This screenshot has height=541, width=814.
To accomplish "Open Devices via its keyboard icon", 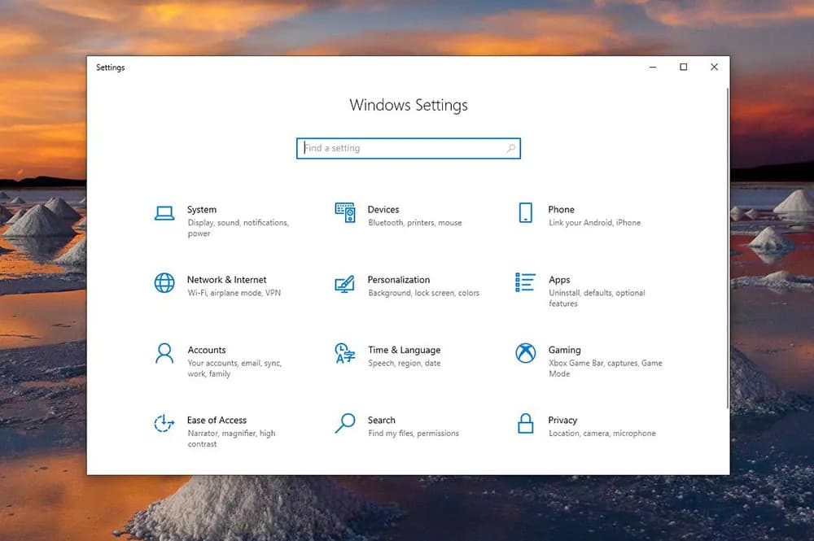I will (345, 213).
